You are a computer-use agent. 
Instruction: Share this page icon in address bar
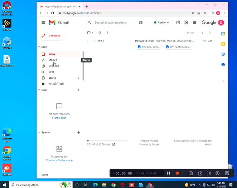(x=199, y=13)
